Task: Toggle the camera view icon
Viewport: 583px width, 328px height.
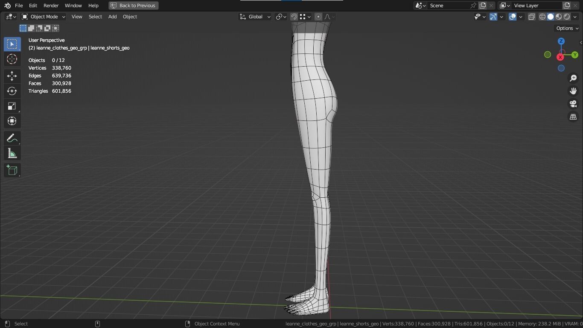Action: coord(573,104)
